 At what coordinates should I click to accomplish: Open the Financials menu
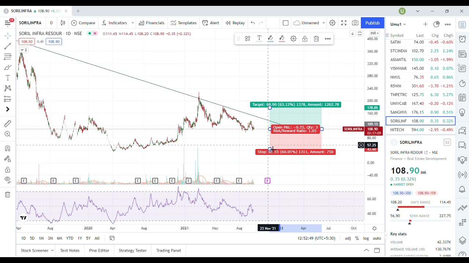(x=152, y=23)
